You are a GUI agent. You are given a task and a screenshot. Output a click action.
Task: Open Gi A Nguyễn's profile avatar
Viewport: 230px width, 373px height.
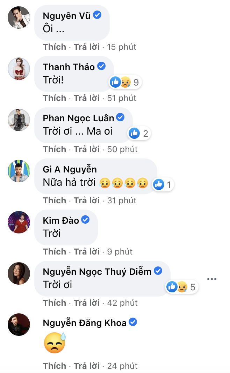pyautogui.click(x=19, y=171)
